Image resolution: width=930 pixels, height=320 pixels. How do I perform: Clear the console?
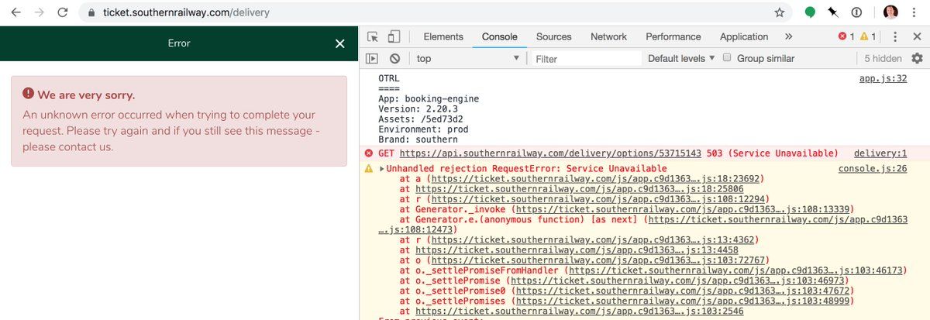click(x=394, y=58)
